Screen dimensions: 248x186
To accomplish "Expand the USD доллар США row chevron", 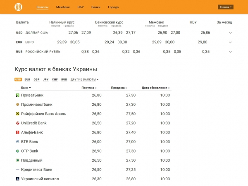I will click(x=230, y=33).
